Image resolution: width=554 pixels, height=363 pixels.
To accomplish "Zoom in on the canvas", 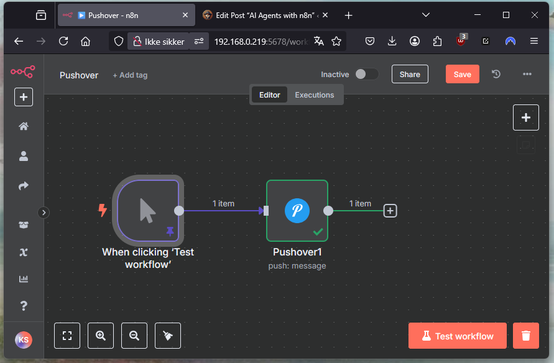I will click(x=101, y=336).
